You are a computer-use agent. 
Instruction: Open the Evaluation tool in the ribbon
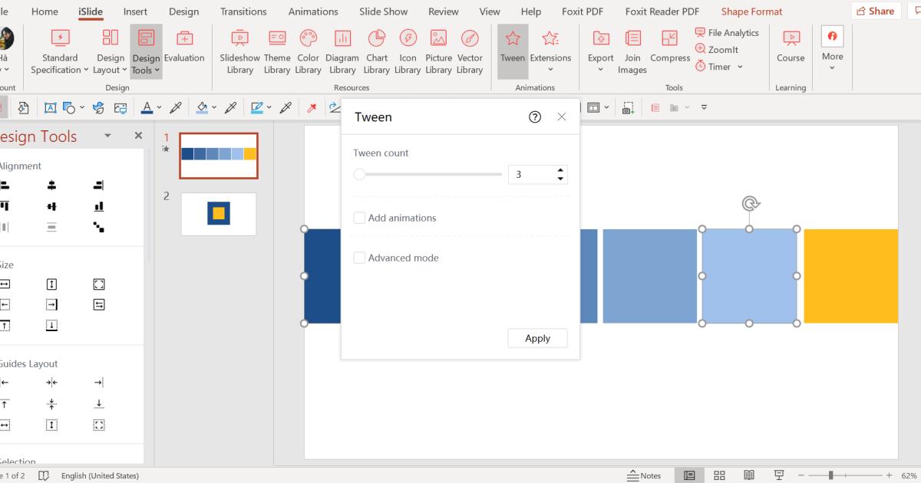point(184,50)
